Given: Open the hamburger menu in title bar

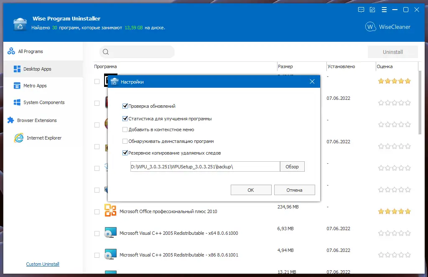Looking at the screenshot, I should pyautogui.click(x=384, y=10).
